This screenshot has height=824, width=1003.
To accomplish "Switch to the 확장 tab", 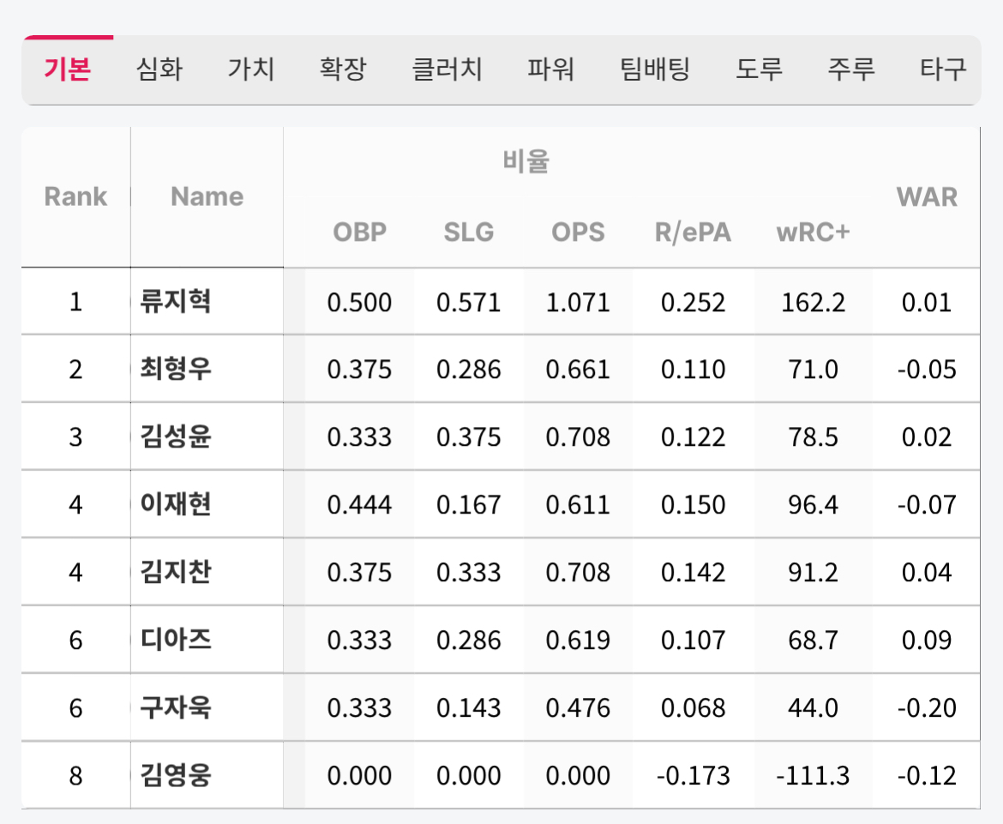I will (342, 69).
